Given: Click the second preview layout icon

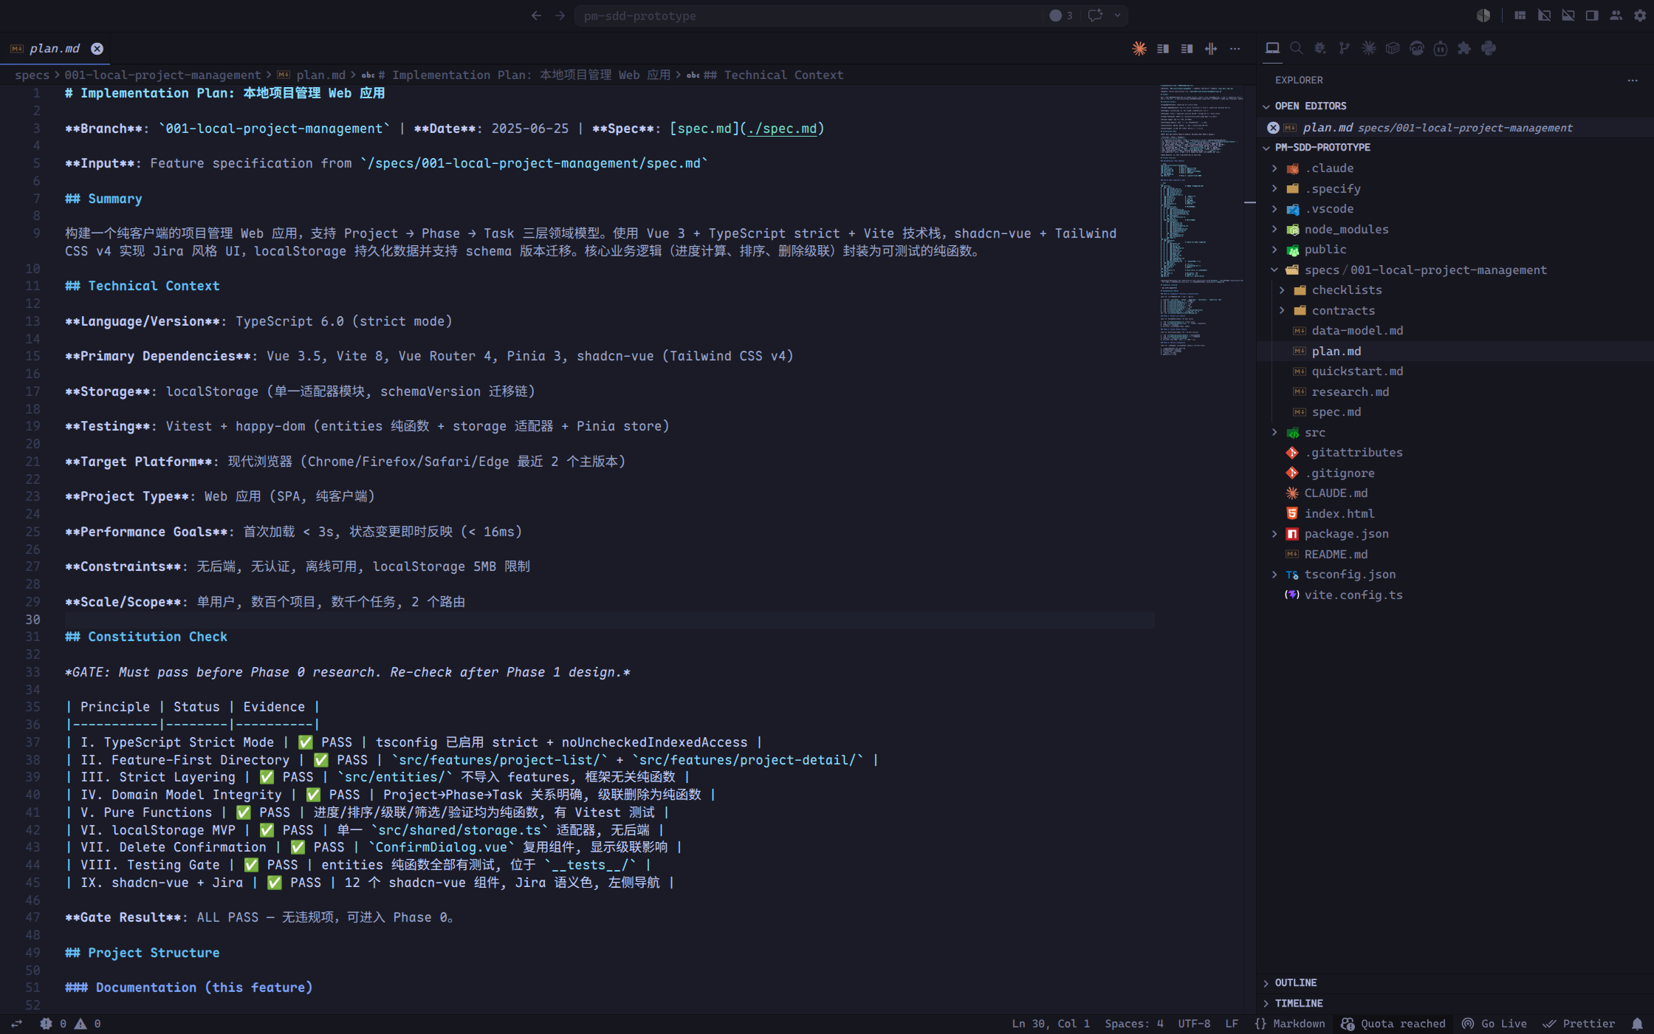Looking at the screenshot, I should 1187,49.
